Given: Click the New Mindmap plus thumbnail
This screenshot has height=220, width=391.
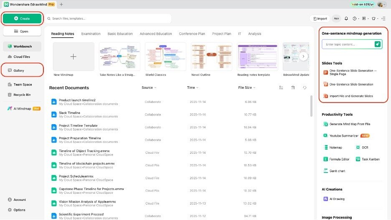Looking at the screenshot, I should pyautogui.click(x=74, y=56).
